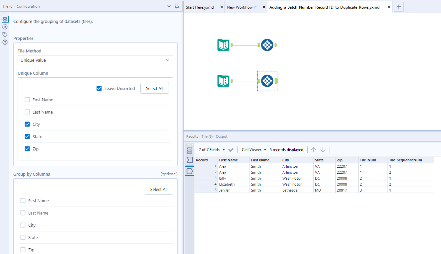Click the Arlington cell in first row
The width and height of the screenshot is (441, 254).
point(290,166)
